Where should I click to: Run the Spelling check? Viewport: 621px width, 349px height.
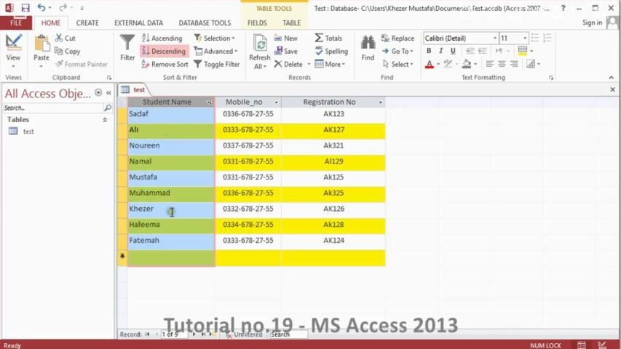tap(331, 52)
